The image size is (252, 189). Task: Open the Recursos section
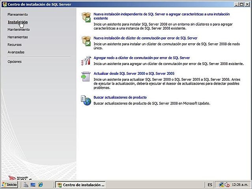15,44
